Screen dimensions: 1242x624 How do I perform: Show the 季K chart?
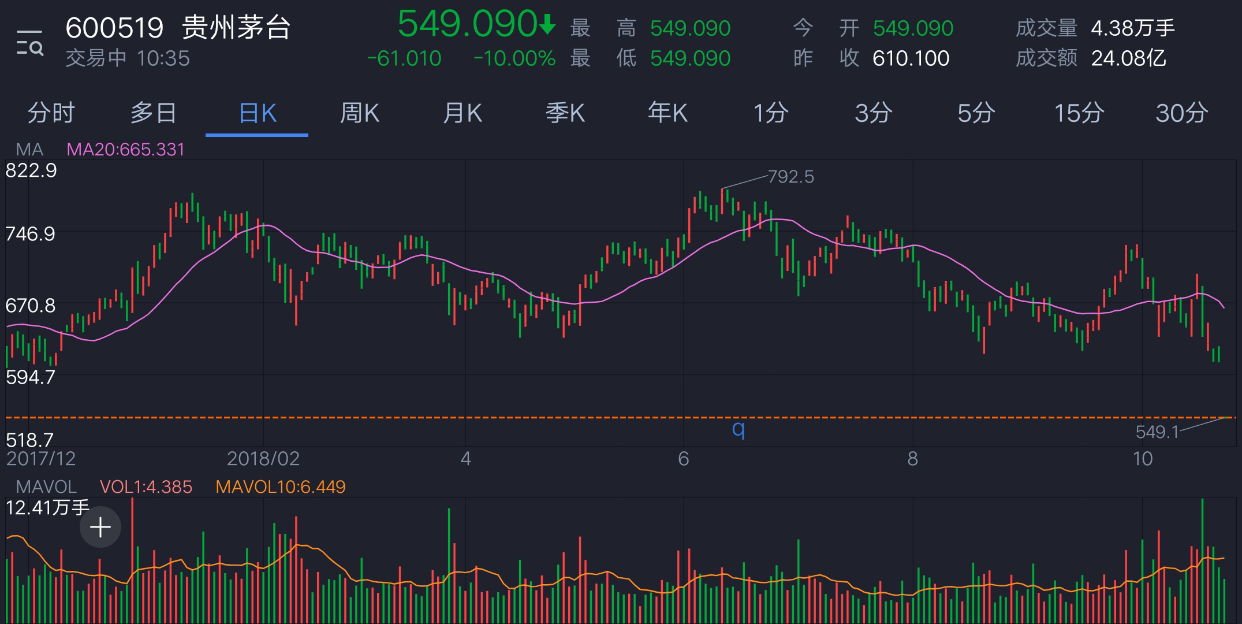[565, 113]
